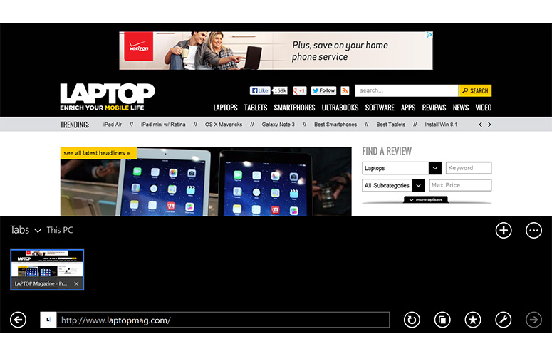Open the Best Smartphones trending link
The image size is (552, 356).
coord(335,125)
